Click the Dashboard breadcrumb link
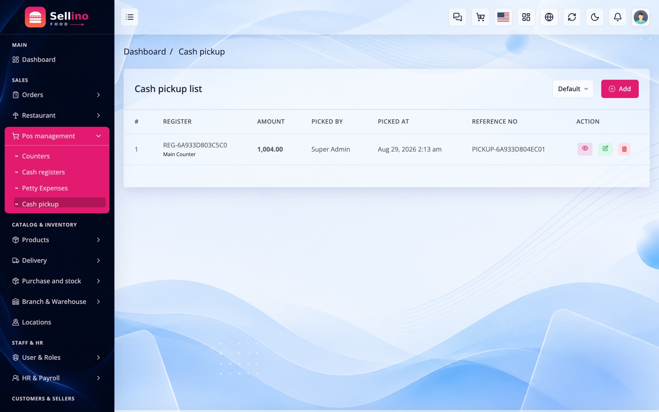 145,52
